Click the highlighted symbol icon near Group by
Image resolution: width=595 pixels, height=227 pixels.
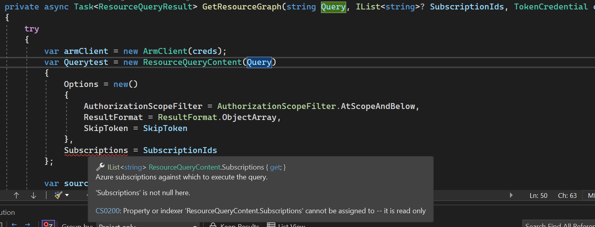coord(48,224)
